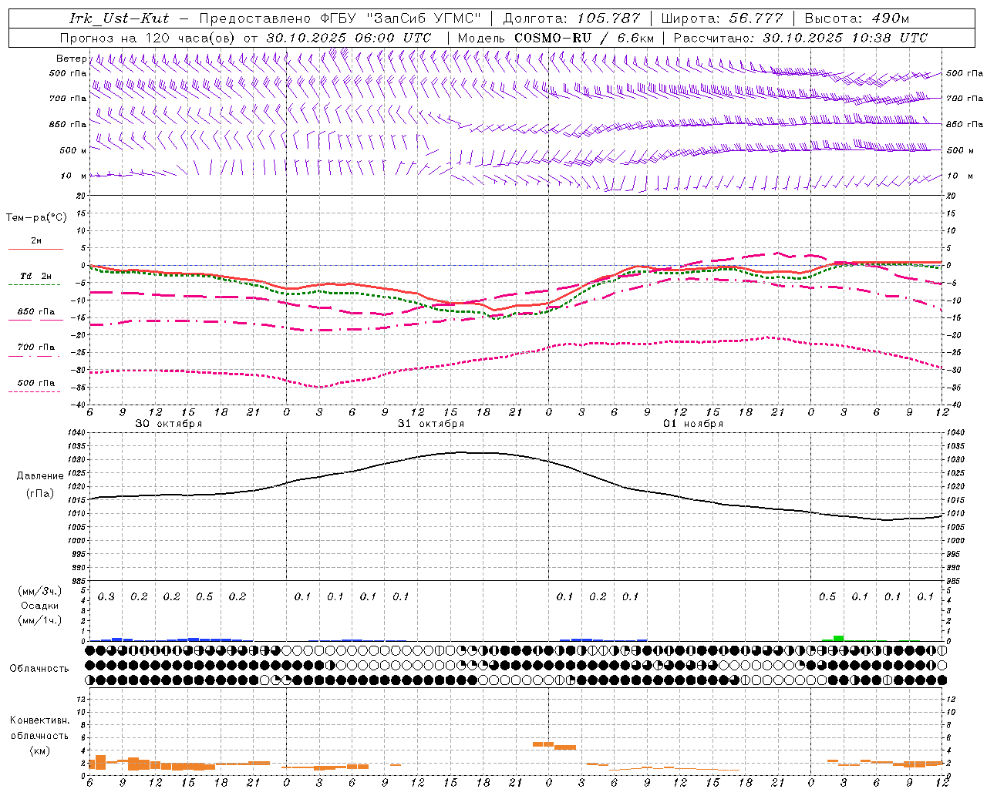Click the "01 ноября" date label

693,424
